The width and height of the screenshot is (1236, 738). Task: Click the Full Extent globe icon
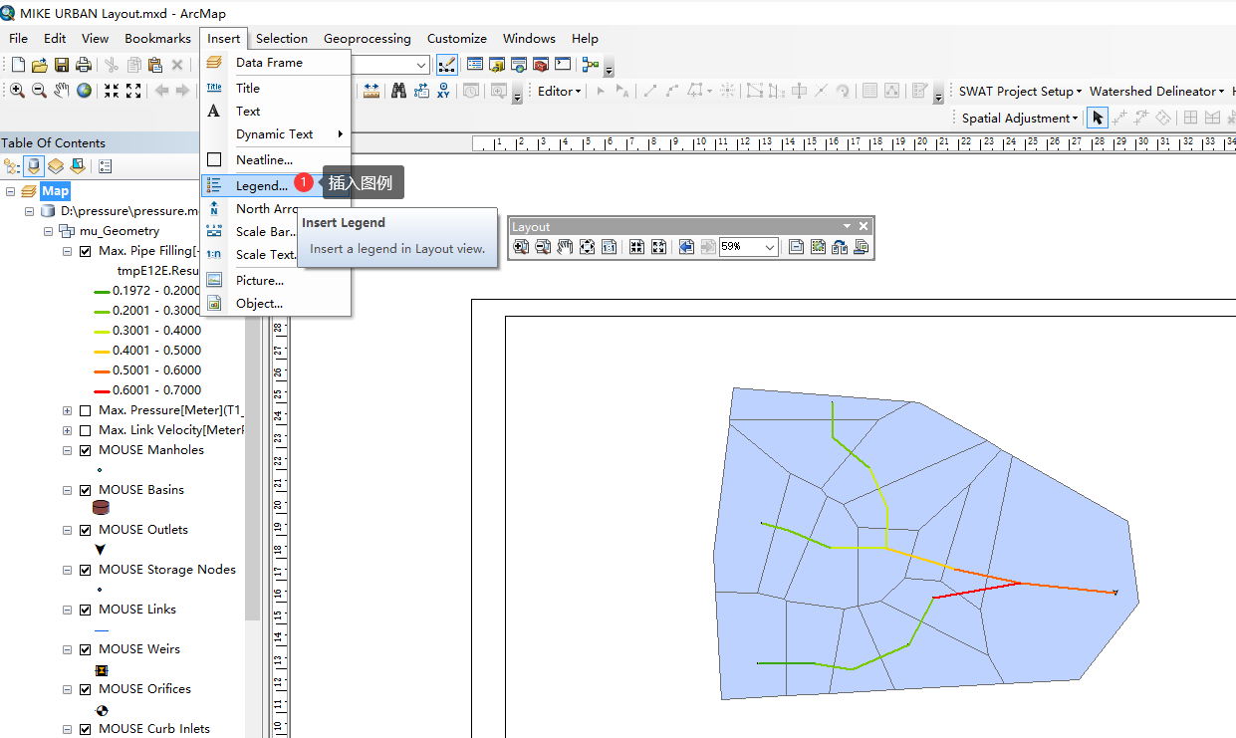[84, 91]
